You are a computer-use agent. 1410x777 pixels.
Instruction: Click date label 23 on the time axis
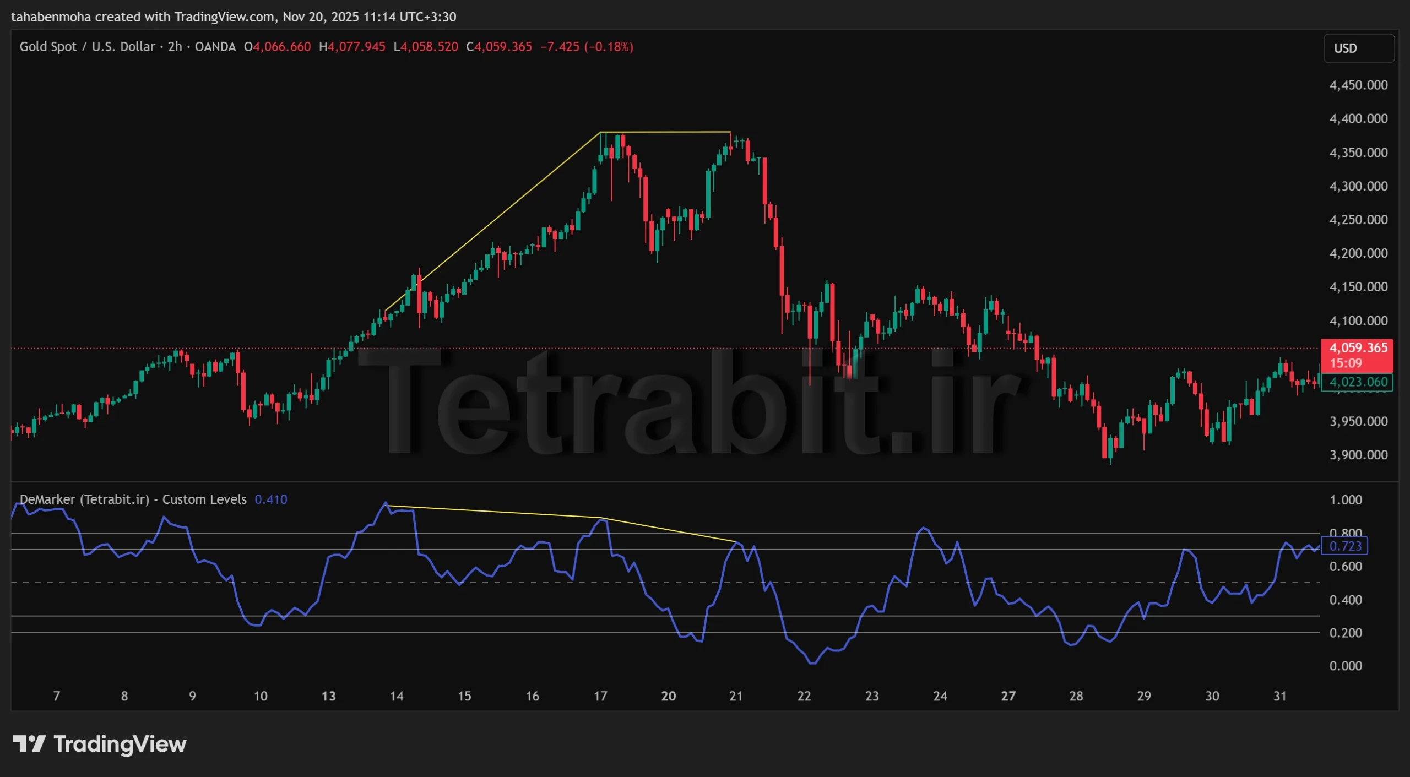[x=872, y=696]
